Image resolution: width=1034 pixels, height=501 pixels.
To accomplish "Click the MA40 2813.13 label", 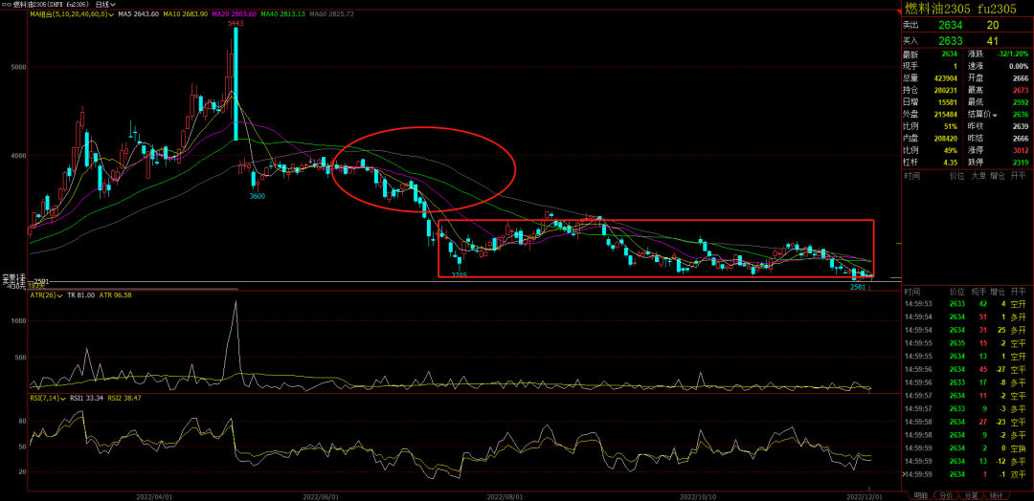I will click(x=281, y=13).
